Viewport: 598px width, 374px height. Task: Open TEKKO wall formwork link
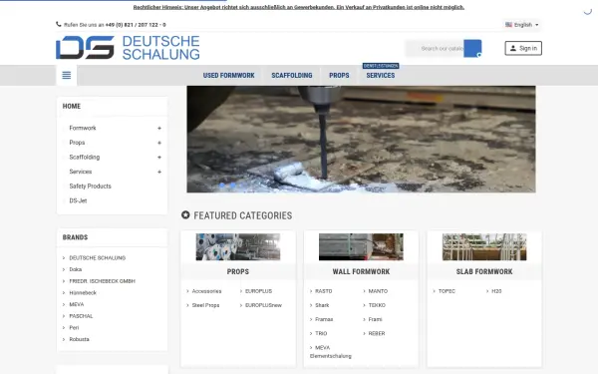[377, 305]
